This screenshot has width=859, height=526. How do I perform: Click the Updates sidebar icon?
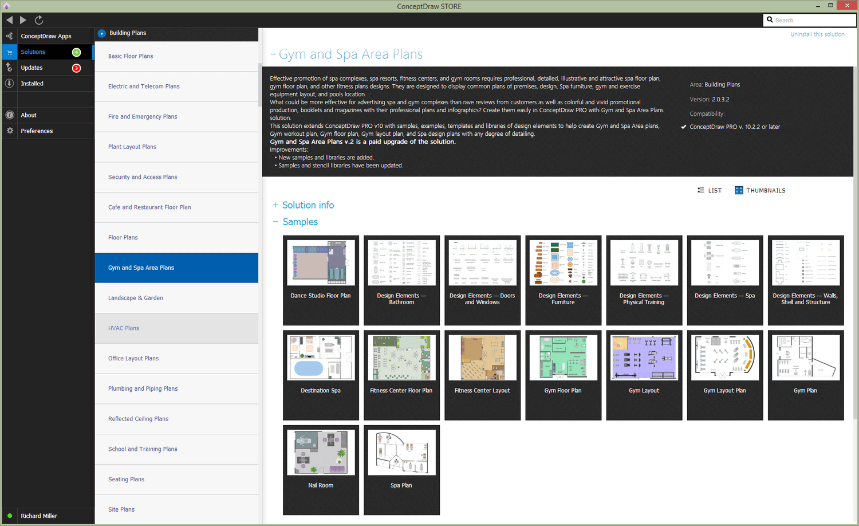pyautogui.click(x=9, y=68)
